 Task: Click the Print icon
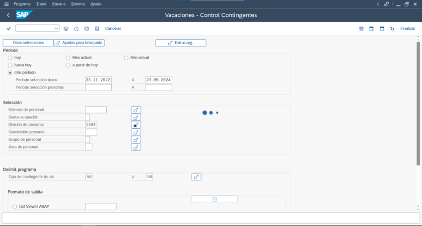(361, 29)
